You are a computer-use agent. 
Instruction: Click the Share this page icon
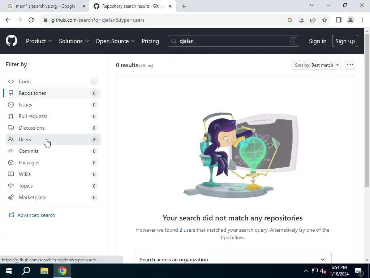(x=313, y=20)
